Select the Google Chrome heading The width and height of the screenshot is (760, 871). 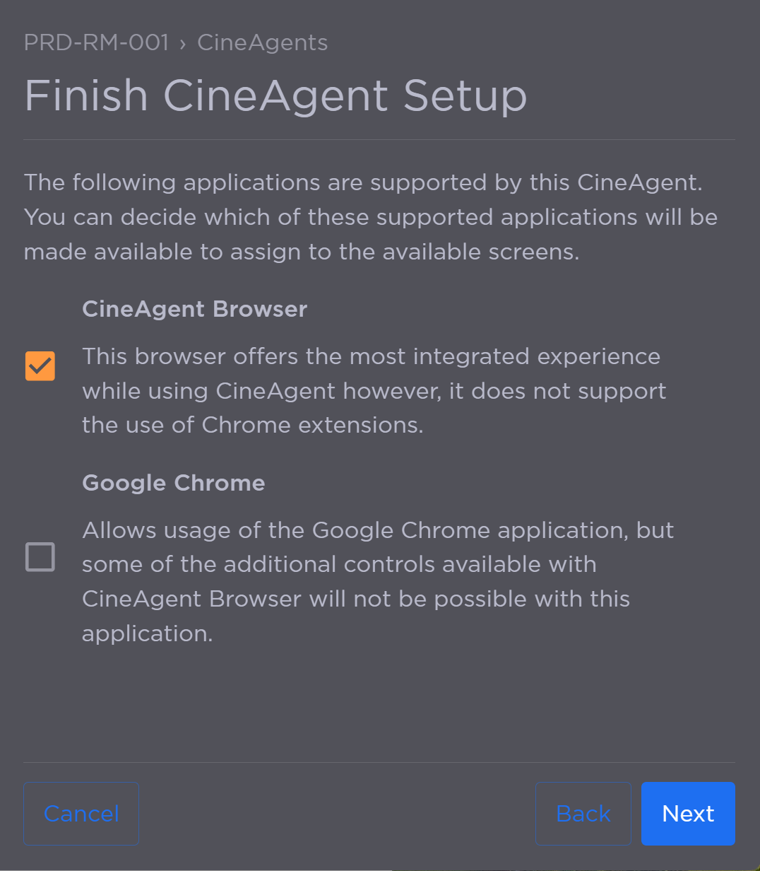pyautogui.click(x=173, y=483)
